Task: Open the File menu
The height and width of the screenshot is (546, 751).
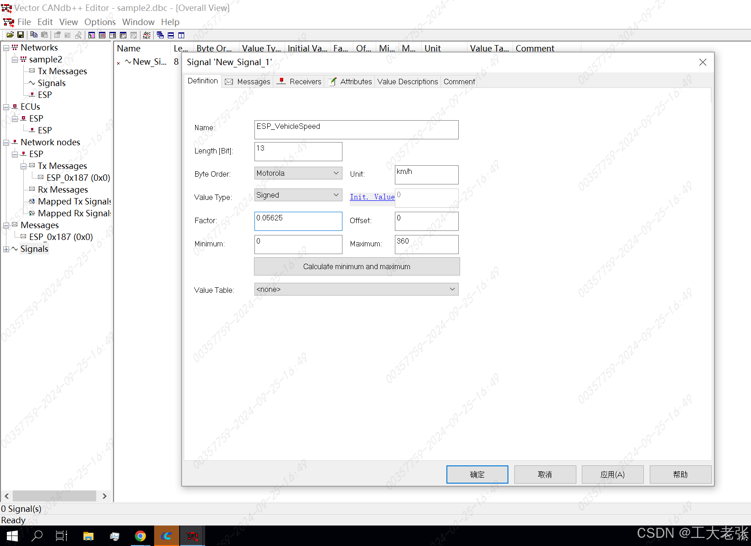Action: tap(24, 22)
